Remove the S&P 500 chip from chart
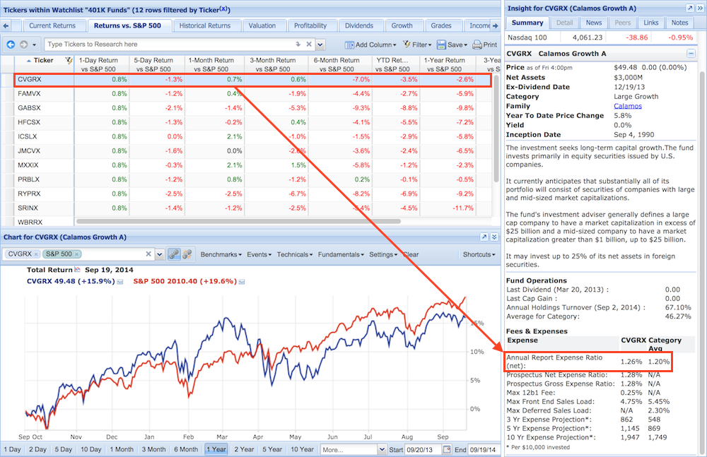The height and width of the screenshot is (457, 707). click(77, 254)
